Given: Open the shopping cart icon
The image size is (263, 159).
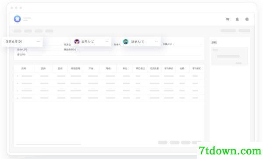Looking at the screenshot, I should [x=227, y=19].
